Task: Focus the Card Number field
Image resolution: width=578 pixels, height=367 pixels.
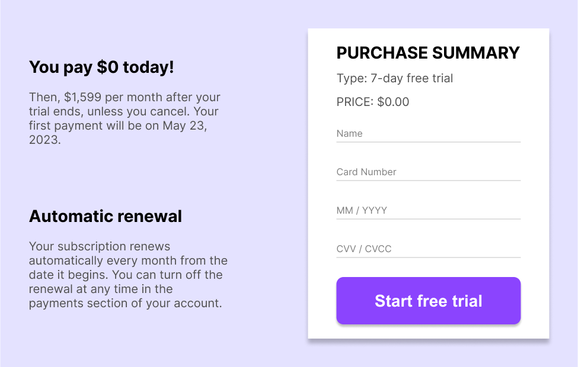Action: [x=429, y=172]
